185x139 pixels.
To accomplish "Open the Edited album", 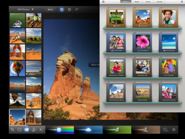I will pos(116,18).
